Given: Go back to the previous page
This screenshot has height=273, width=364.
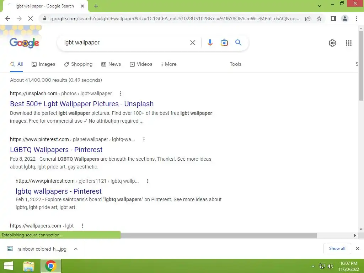Looking at the screenshot, I should point(8,18).
